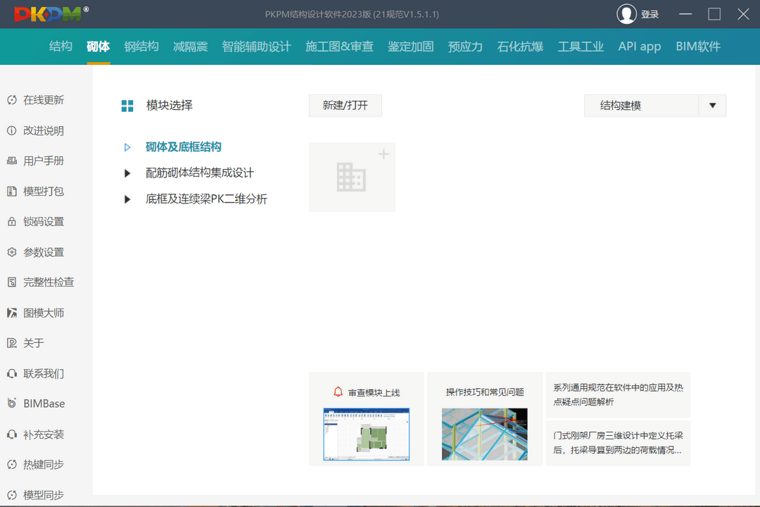Open the 用户手册 user manual
Screen dimensions: 760x507
tap(42, 161)
